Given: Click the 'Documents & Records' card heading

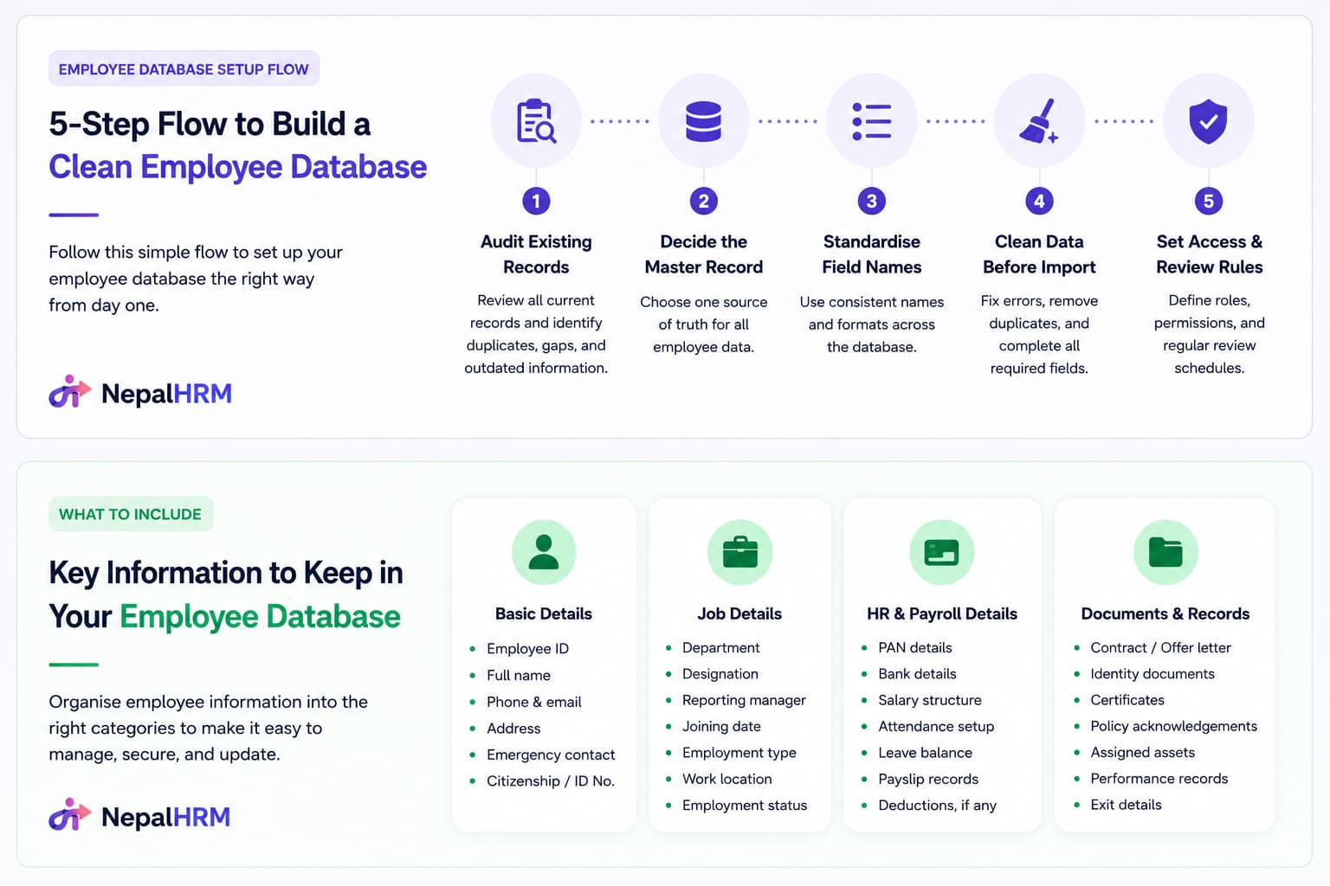Looking at the screenshot, I should click(1165, 613).
